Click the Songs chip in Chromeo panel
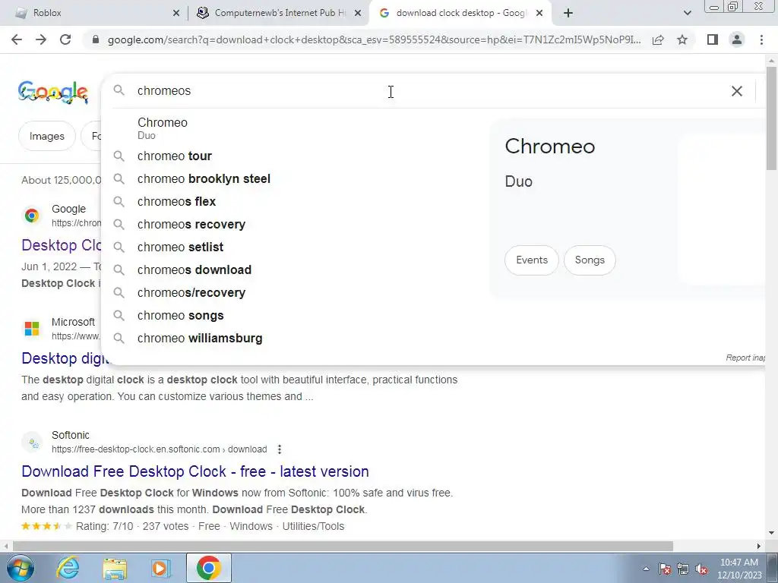Viewport: 778px width, 583px height. (590, 260)
